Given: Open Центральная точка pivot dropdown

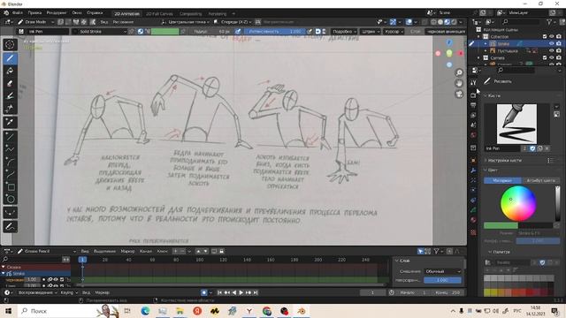Looking at the screenshot, I should click(x=185, y=22).
